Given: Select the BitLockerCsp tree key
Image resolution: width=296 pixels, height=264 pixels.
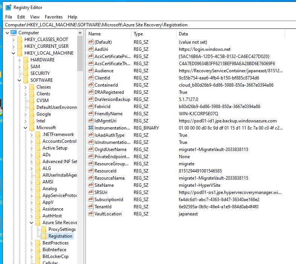Looking at the screenshot, I should pos(55,256).
